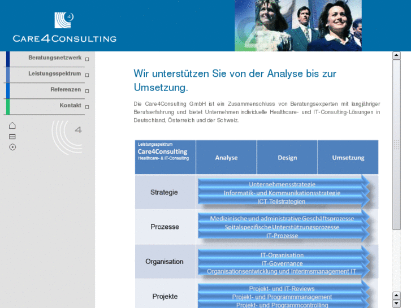Screen dimensions: 411x308
Task: Click the Unternehmensstrategie arrow
Action: (284, 184)
